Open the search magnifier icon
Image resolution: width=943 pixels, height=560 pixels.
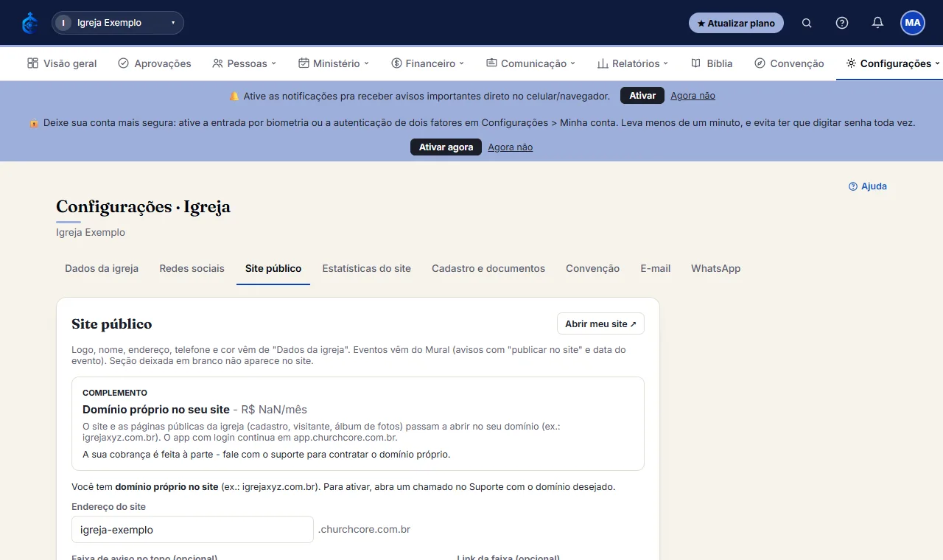click(x=807, y=23)
